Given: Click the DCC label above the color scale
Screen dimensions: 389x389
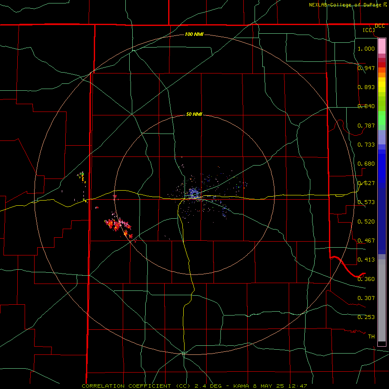Looking at the screenshot, I should [x=379, y=26].
